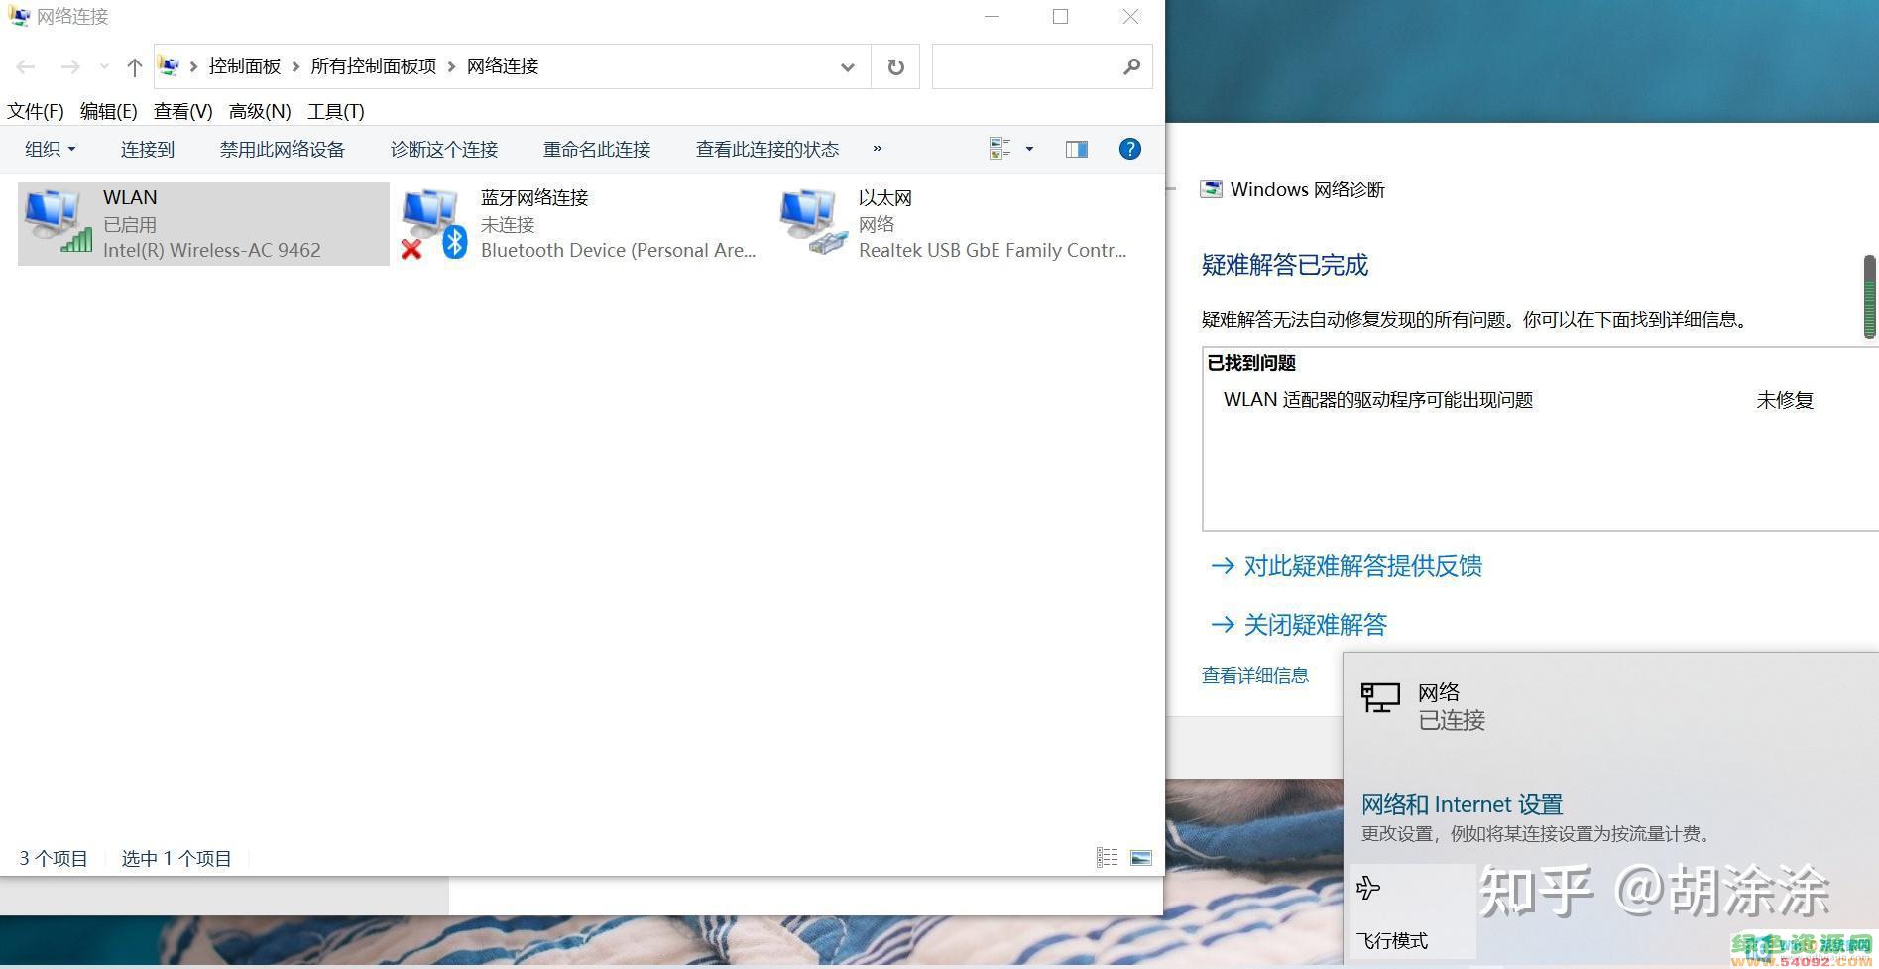
Task: Click 禁用此网络设备
Action: point(283,149)
